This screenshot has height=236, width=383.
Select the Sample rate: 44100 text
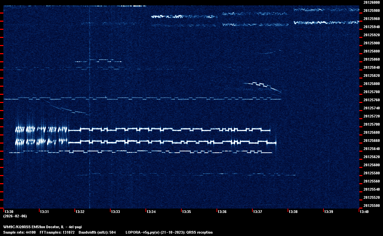click(x=19, y=232)
